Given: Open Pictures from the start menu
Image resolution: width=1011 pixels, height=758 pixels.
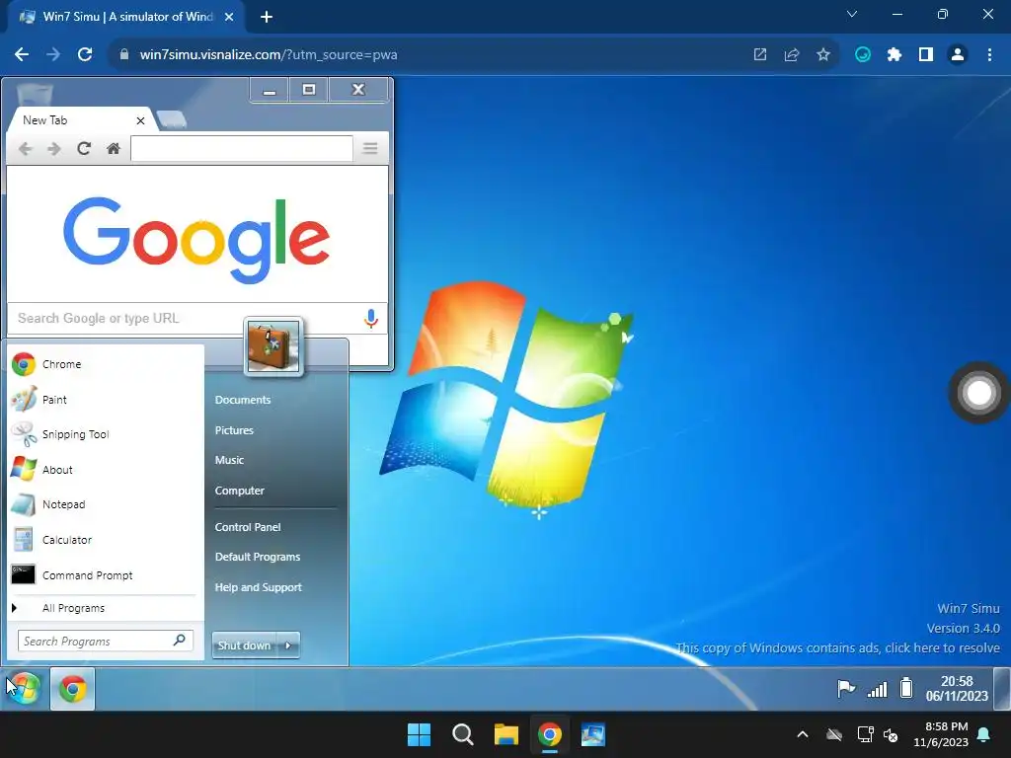Looking at the screenshot, I should point(234,430).
